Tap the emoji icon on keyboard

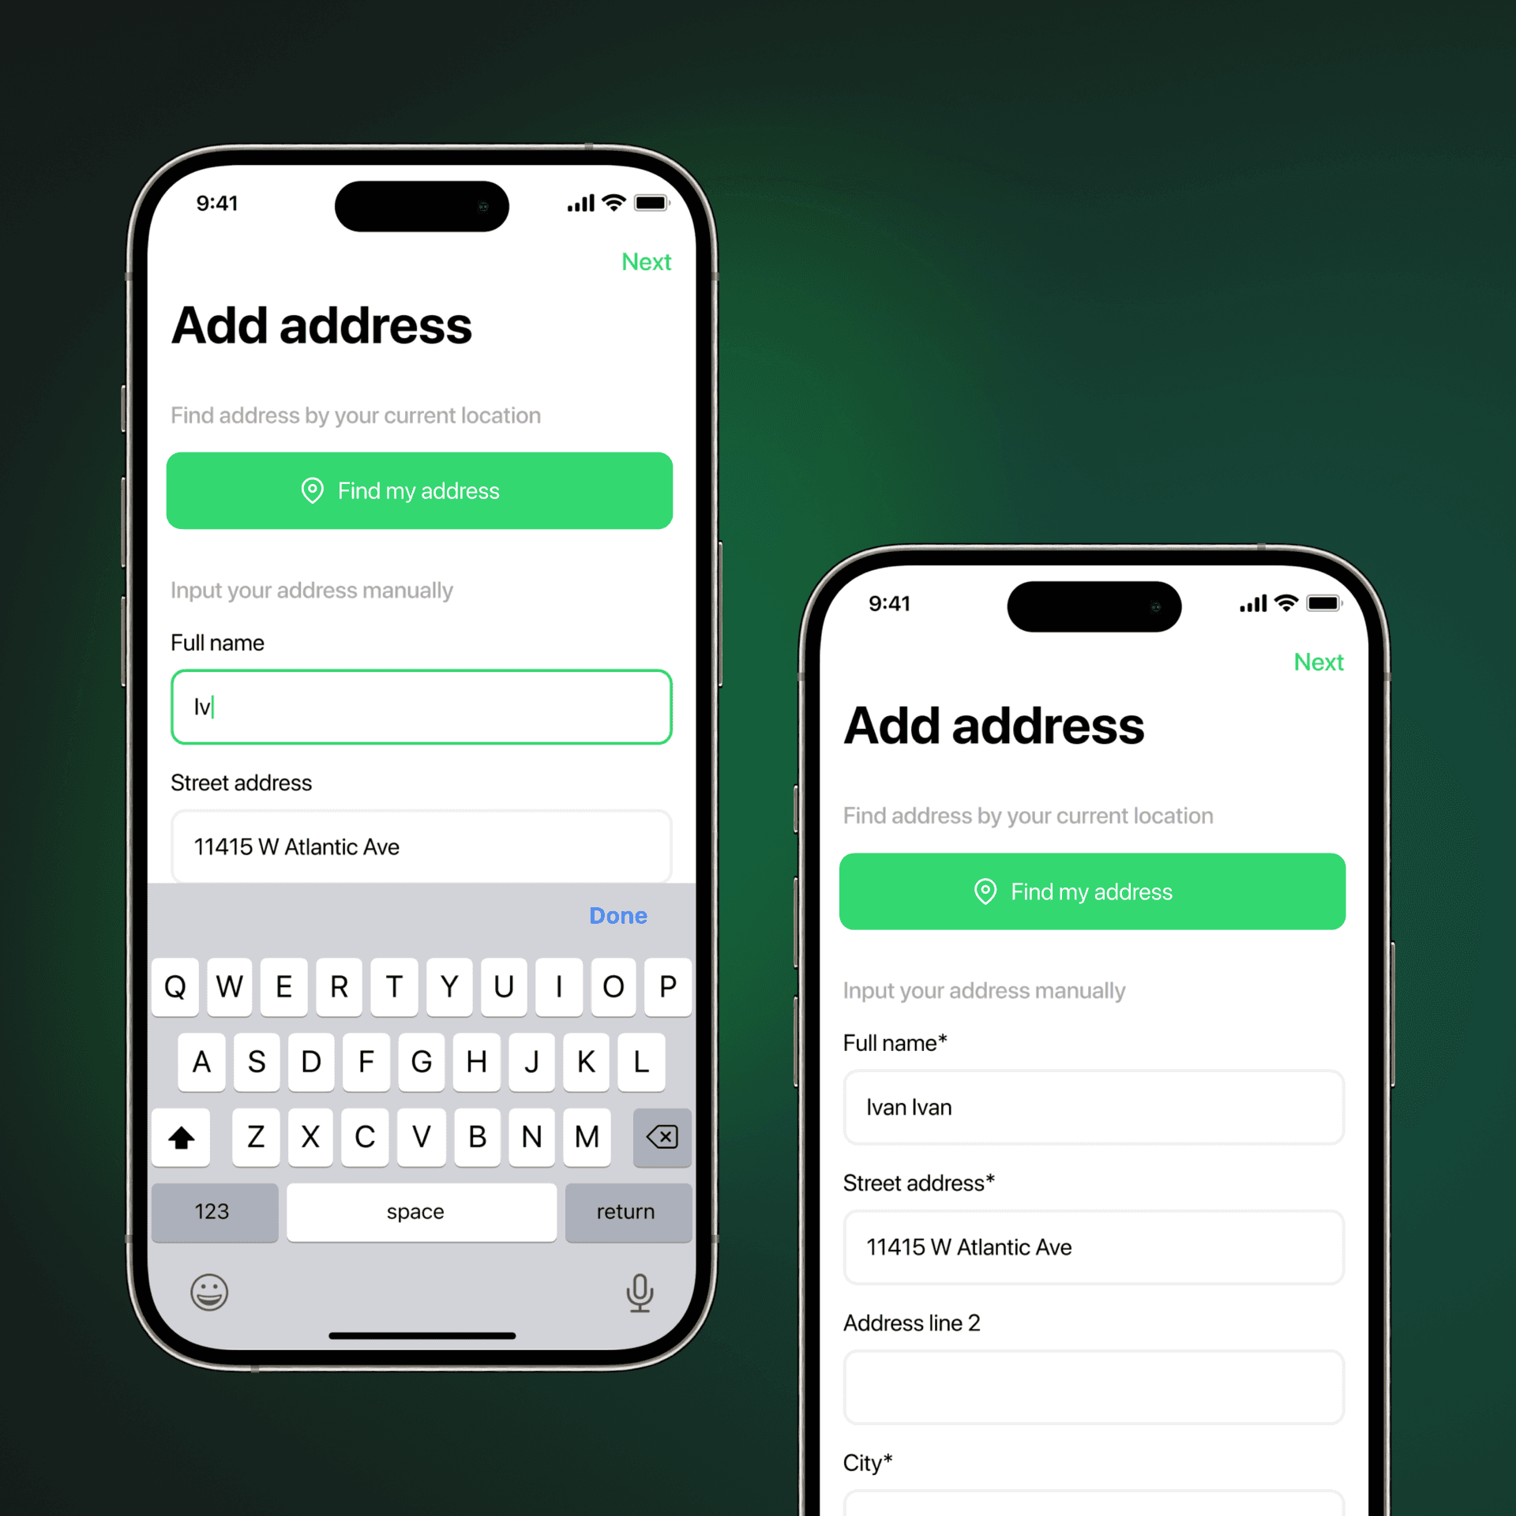coord(212,1289)
